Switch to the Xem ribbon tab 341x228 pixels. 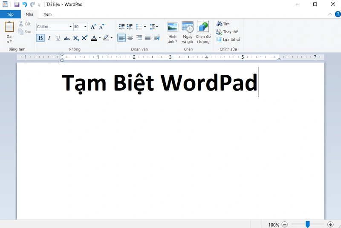pyautogui.click(x=47, y=14)
